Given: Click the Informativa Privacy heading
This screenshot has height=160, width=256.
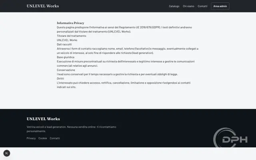Looking at the screenshot, I should tap(70, 23).
